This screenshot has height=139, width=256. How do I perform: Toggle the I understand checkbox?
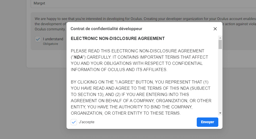38,39
